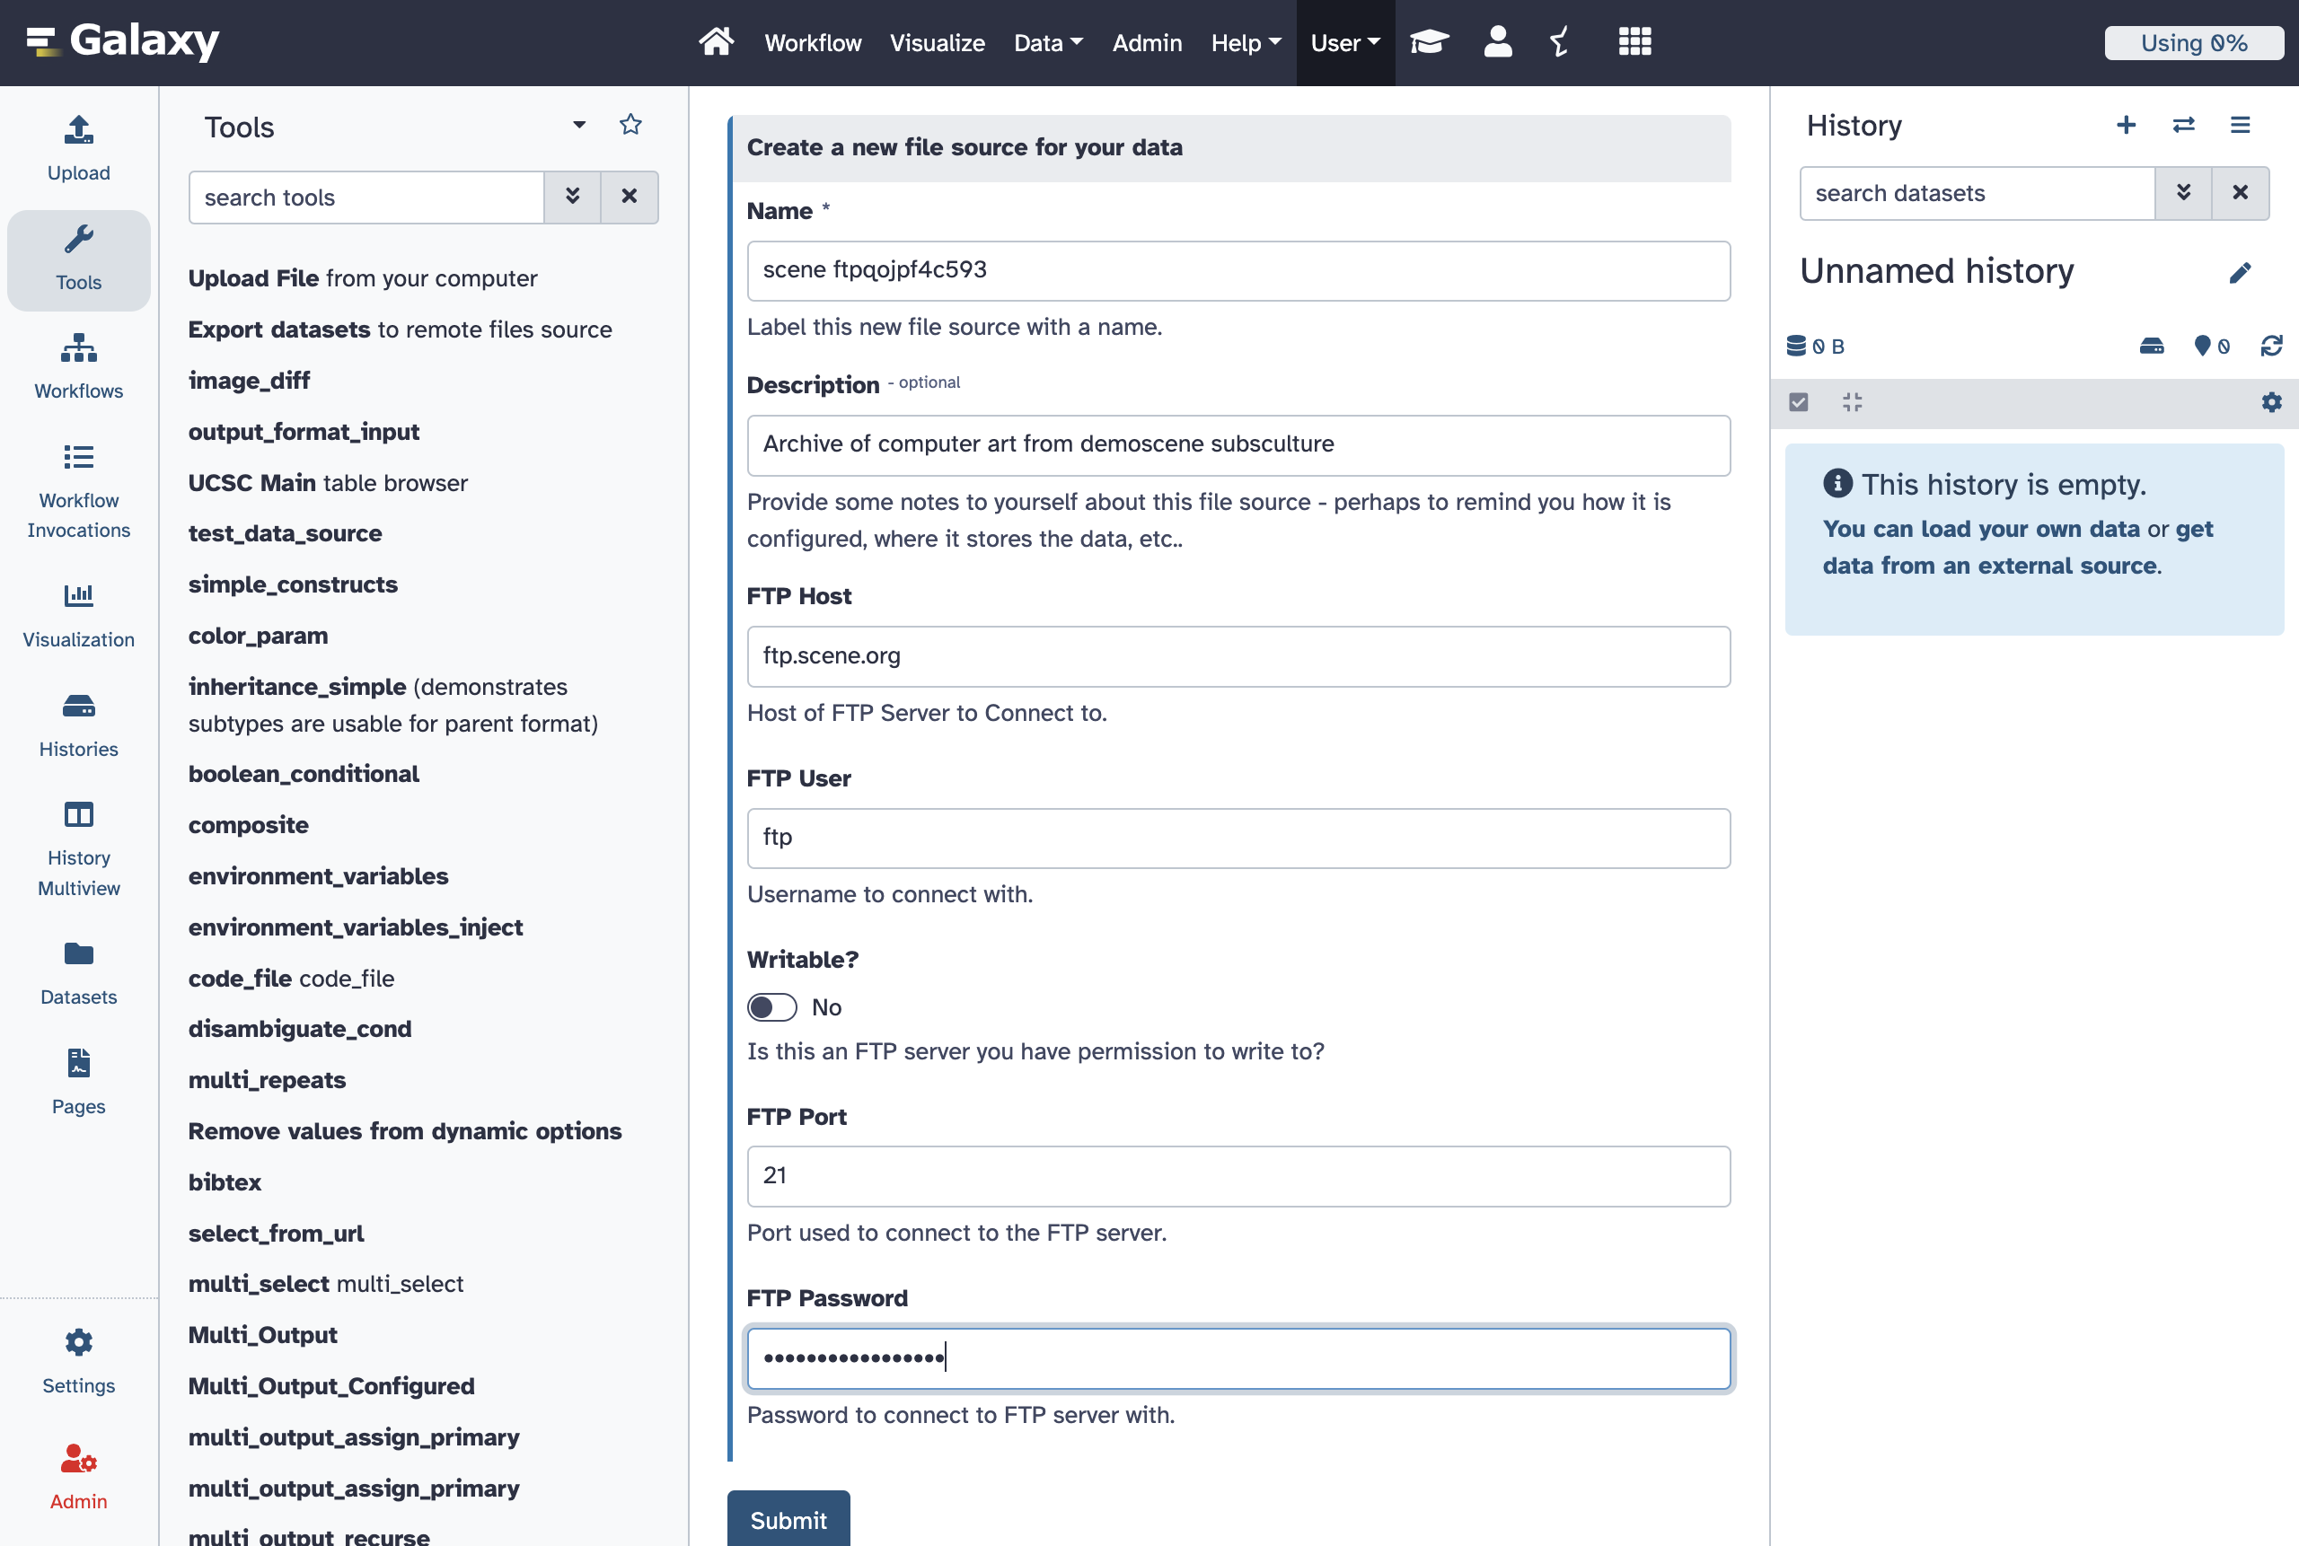Check storage with the Using 0% indicator

(x=2193, y=42)
